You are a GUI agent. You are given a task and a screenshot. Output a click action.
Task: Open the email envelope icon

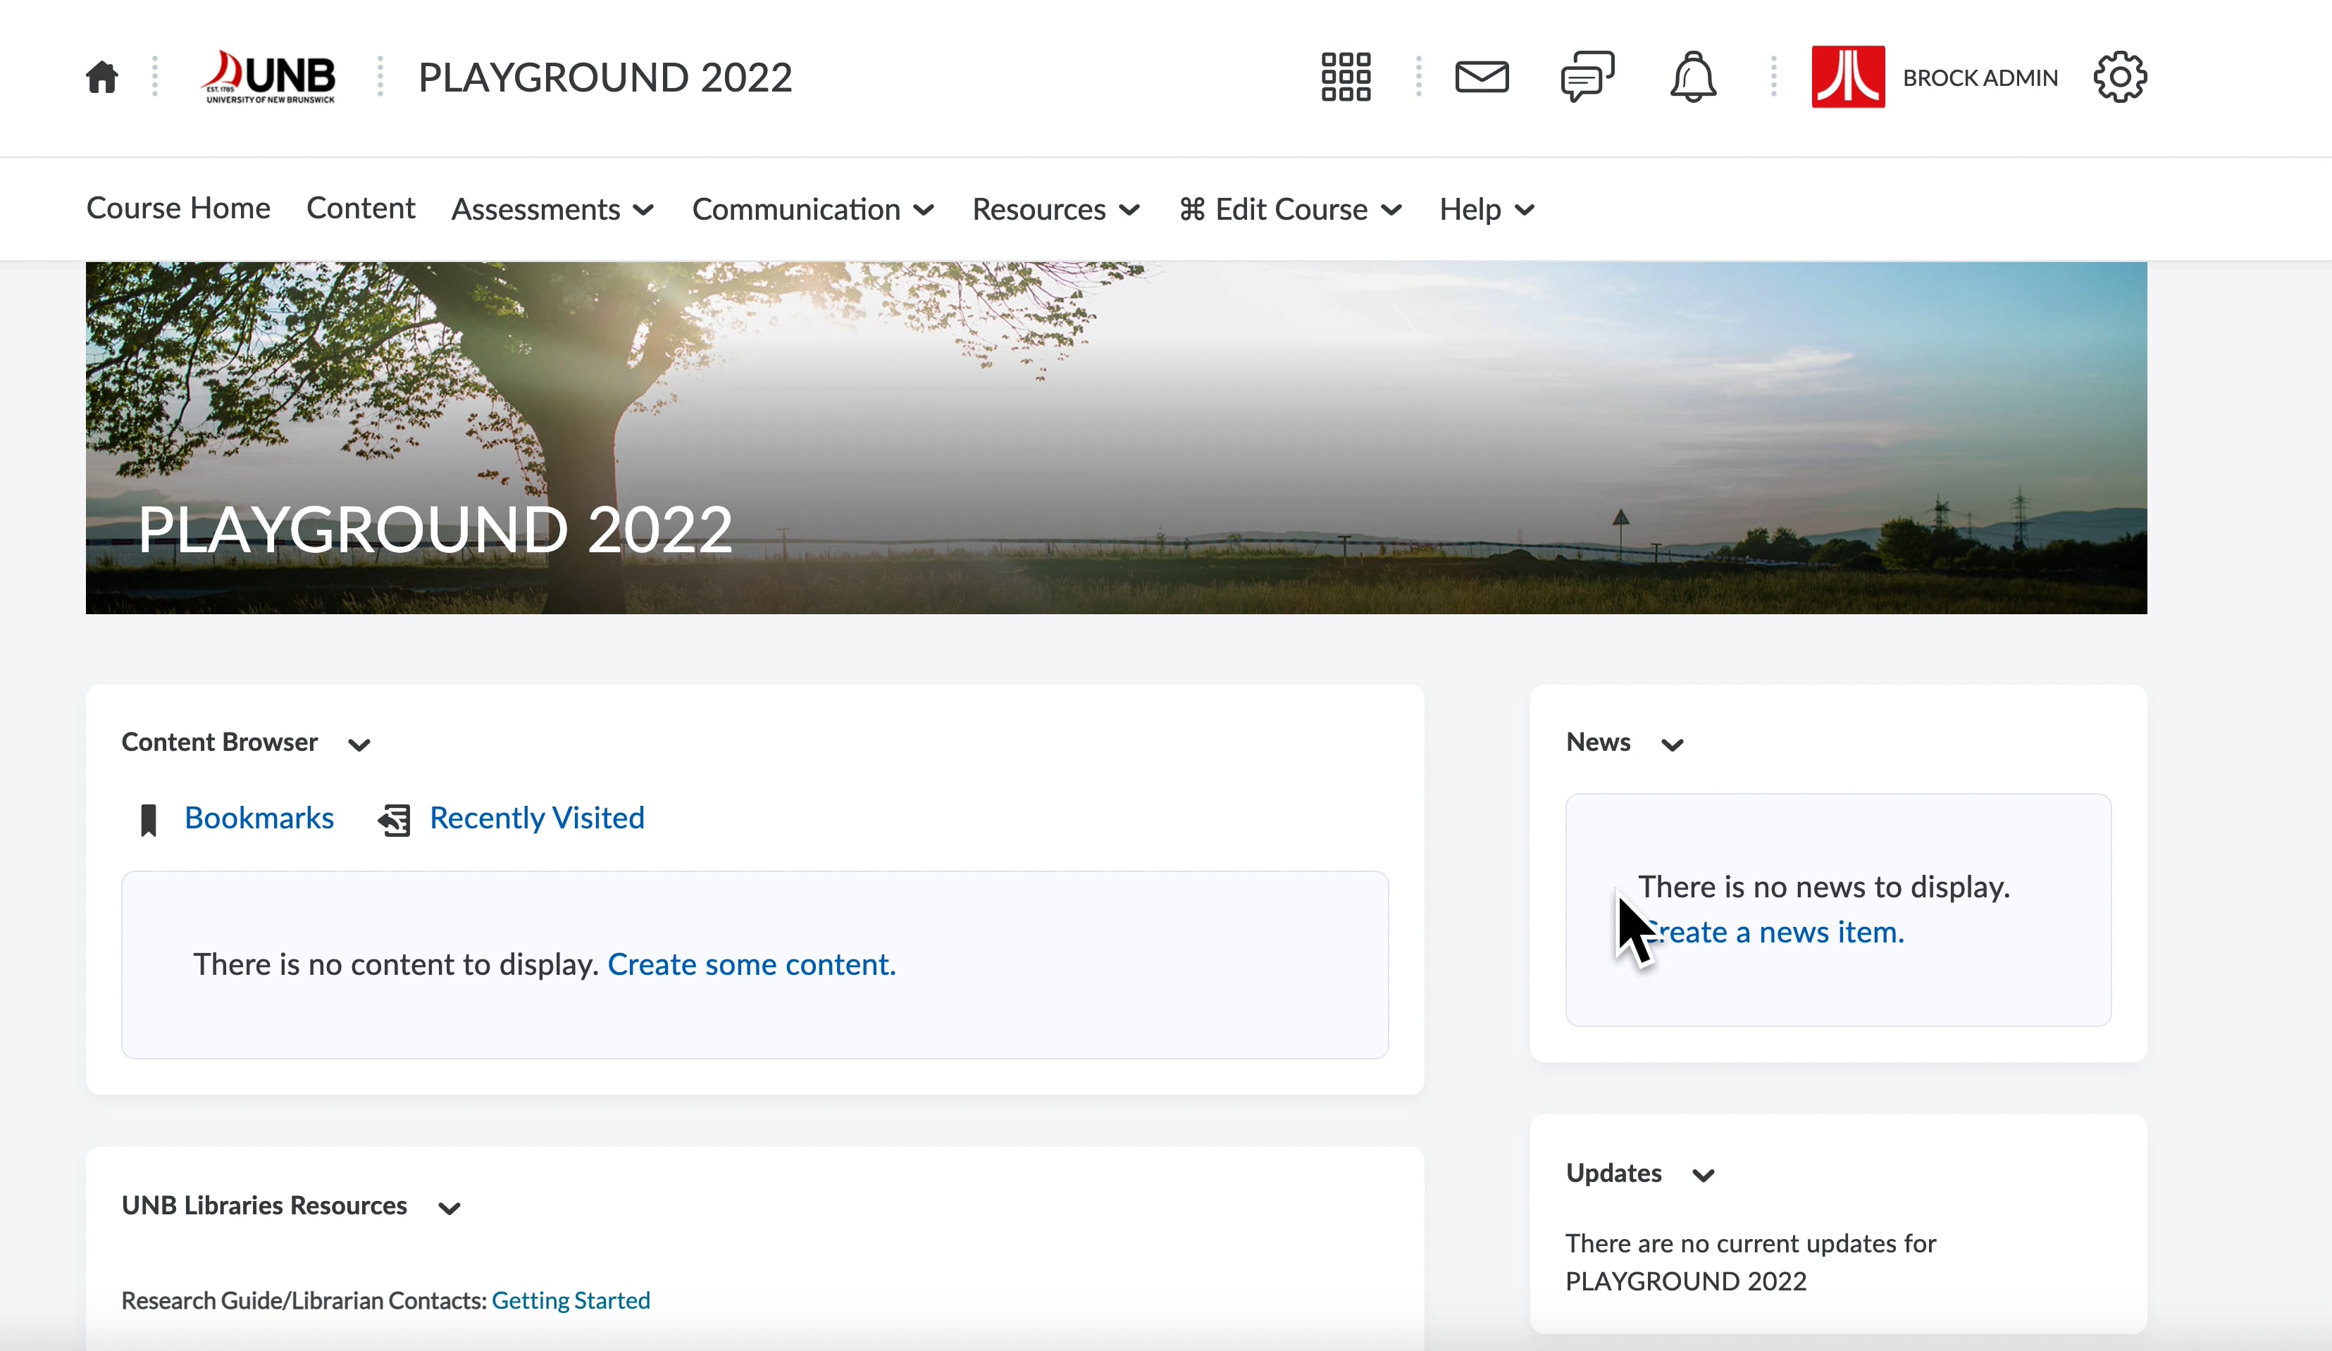(1482, 77)
